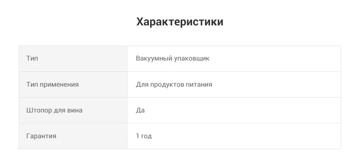Click the Характеристики heading
Viewport: 360px width, 167px height.
click(x=180, y=22)
